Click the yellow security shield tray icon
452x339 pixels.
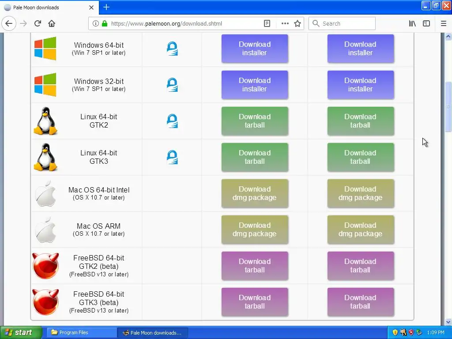(x=395, y=333)
